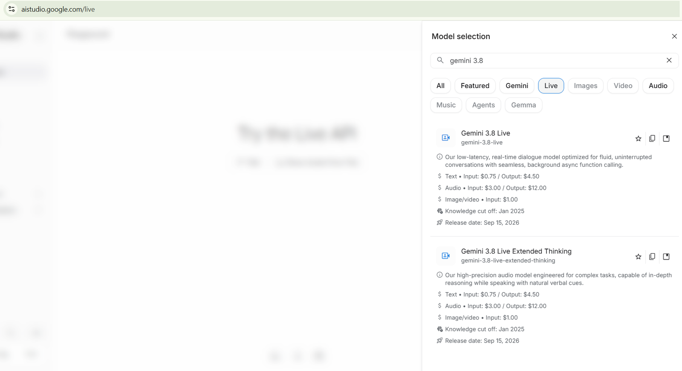This screenshot has height=371, width=682.
Task: Open the site info icon in address bar
Action: (x=12, y=9)
